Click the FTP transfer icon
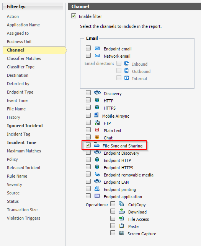This screenshot has width=201, height=246. click(97, 122)
